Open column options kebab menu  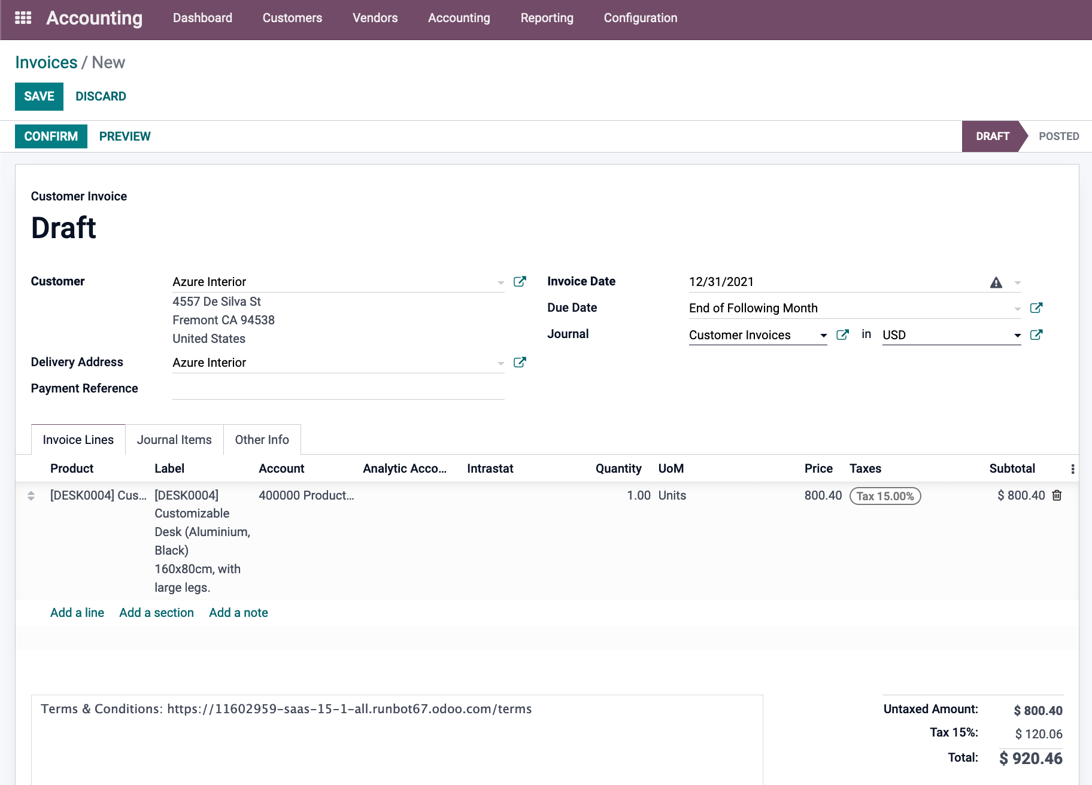point(1072,469)
